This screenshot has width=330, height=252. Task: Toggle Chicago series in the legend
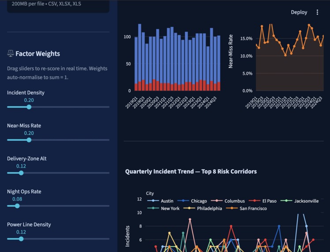pos(192,201)
